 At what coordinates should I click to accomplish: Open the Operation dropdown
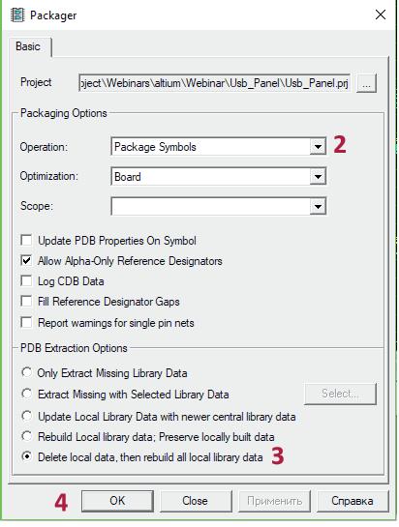pyautogui.click(x=219, y=147)
